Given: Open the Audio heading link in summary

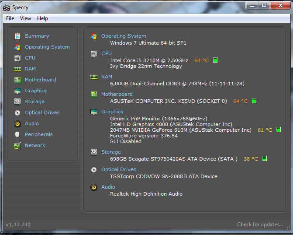Looking at the screenshot, I should (x=108, y=187).
